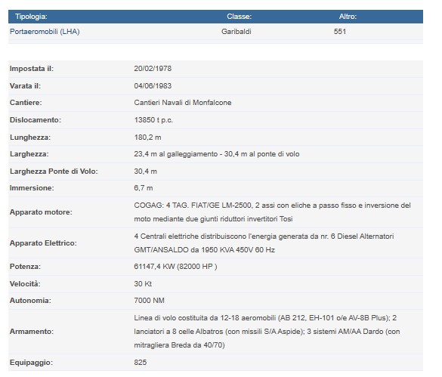
Task: Select the 551 value cell
Action: click(340, 31)
